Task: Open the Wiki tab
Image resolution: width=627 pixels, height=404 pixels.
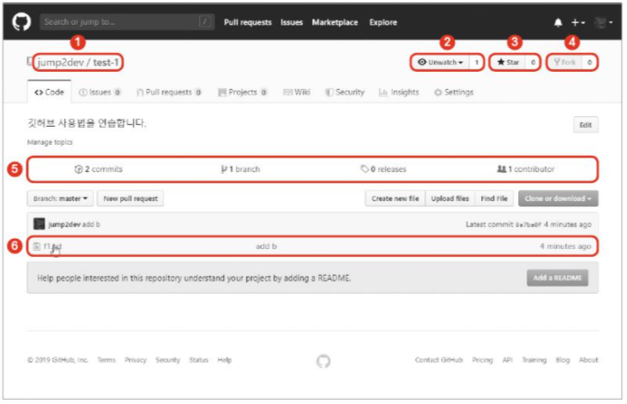Action: coord(296,92)
